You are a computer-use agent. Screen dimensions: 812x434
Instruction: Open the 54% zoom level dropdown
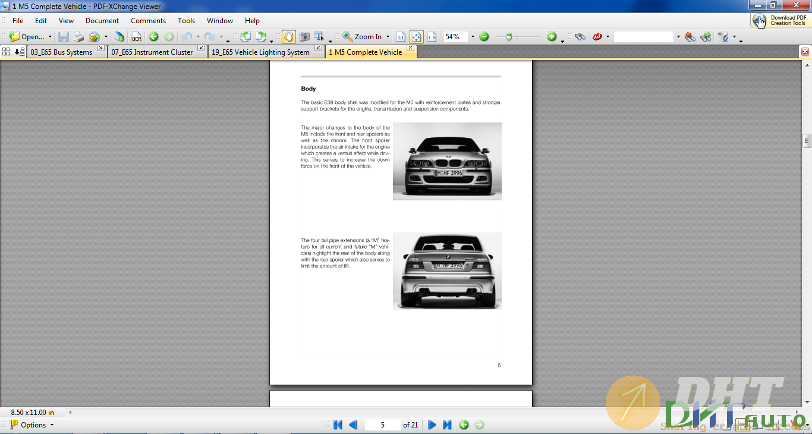(x=473, y=37)
